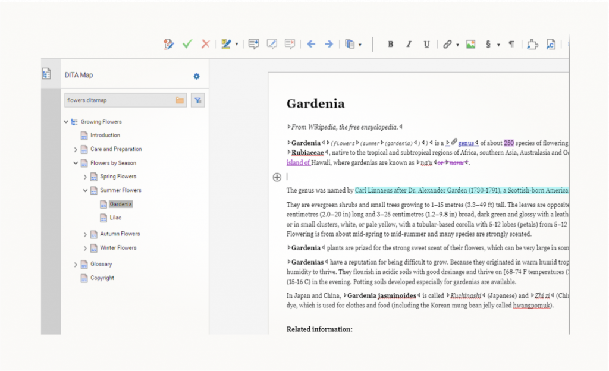The width and height of the screenshot is (609, 371).
Task: Click the paste clipboard icon
Action: pos(350,44)
